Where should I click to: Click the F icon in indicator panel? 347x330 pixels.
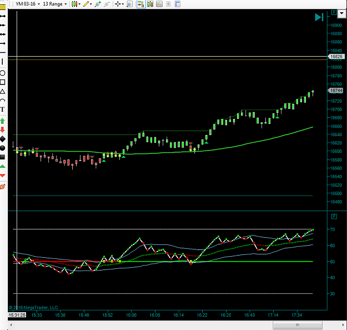click(334, 216)
